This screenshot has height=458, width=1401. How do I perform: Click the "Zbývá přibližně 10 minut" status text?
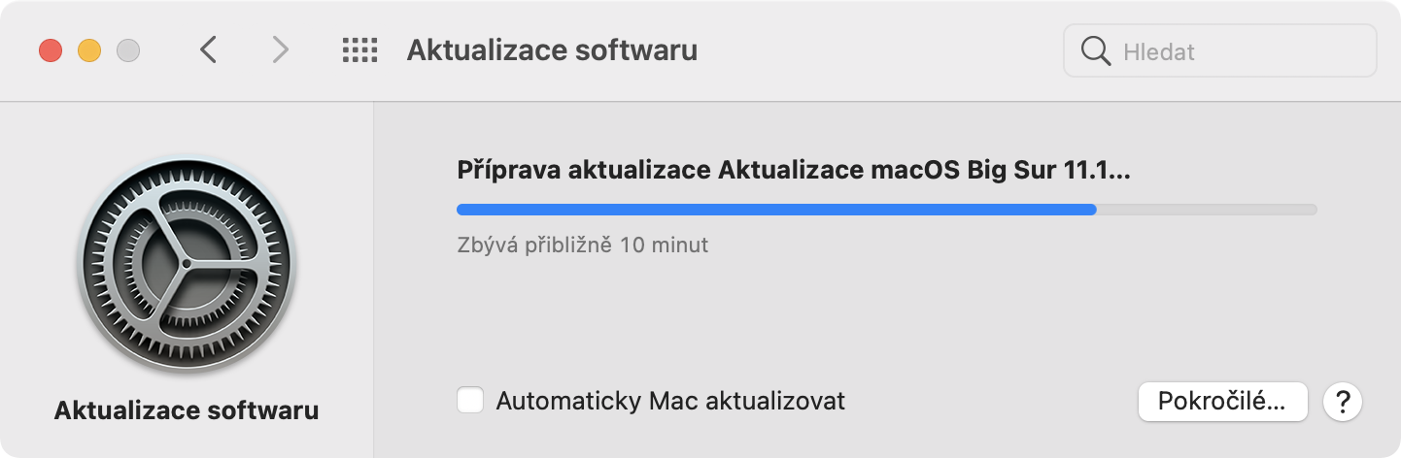click(x=582, y=245)
